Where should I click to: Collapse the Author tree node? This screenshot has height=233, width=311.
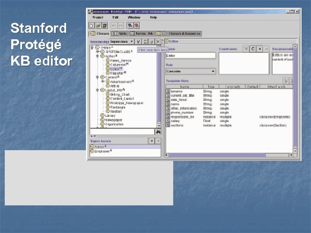coord(97,56)
